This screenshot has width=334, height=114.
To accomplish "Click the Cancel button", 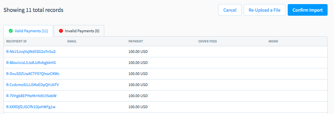I will point(230,10).
